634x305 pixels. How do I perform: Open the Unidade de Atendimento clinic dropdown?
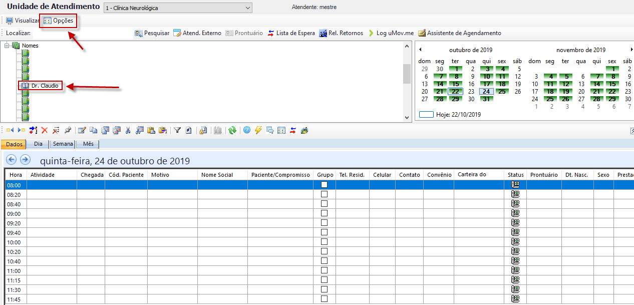(x=178, y=8)
